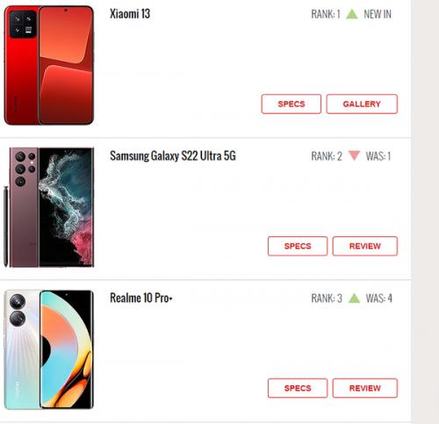
Task: Click the green up arrow beside Rank 1
Action: click(x=352, y=14)
